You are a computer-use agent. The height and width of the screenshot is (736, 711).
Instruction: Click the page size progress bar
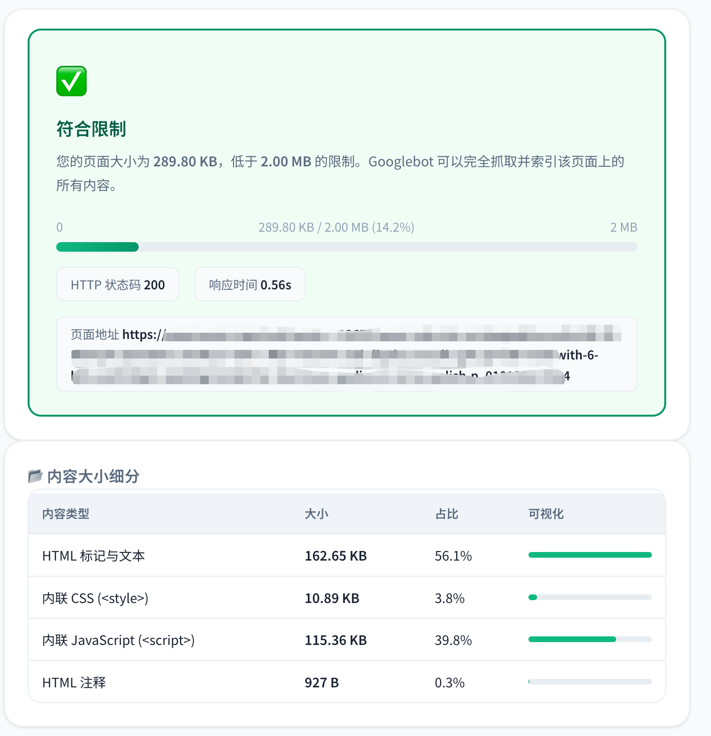(346, 247)
